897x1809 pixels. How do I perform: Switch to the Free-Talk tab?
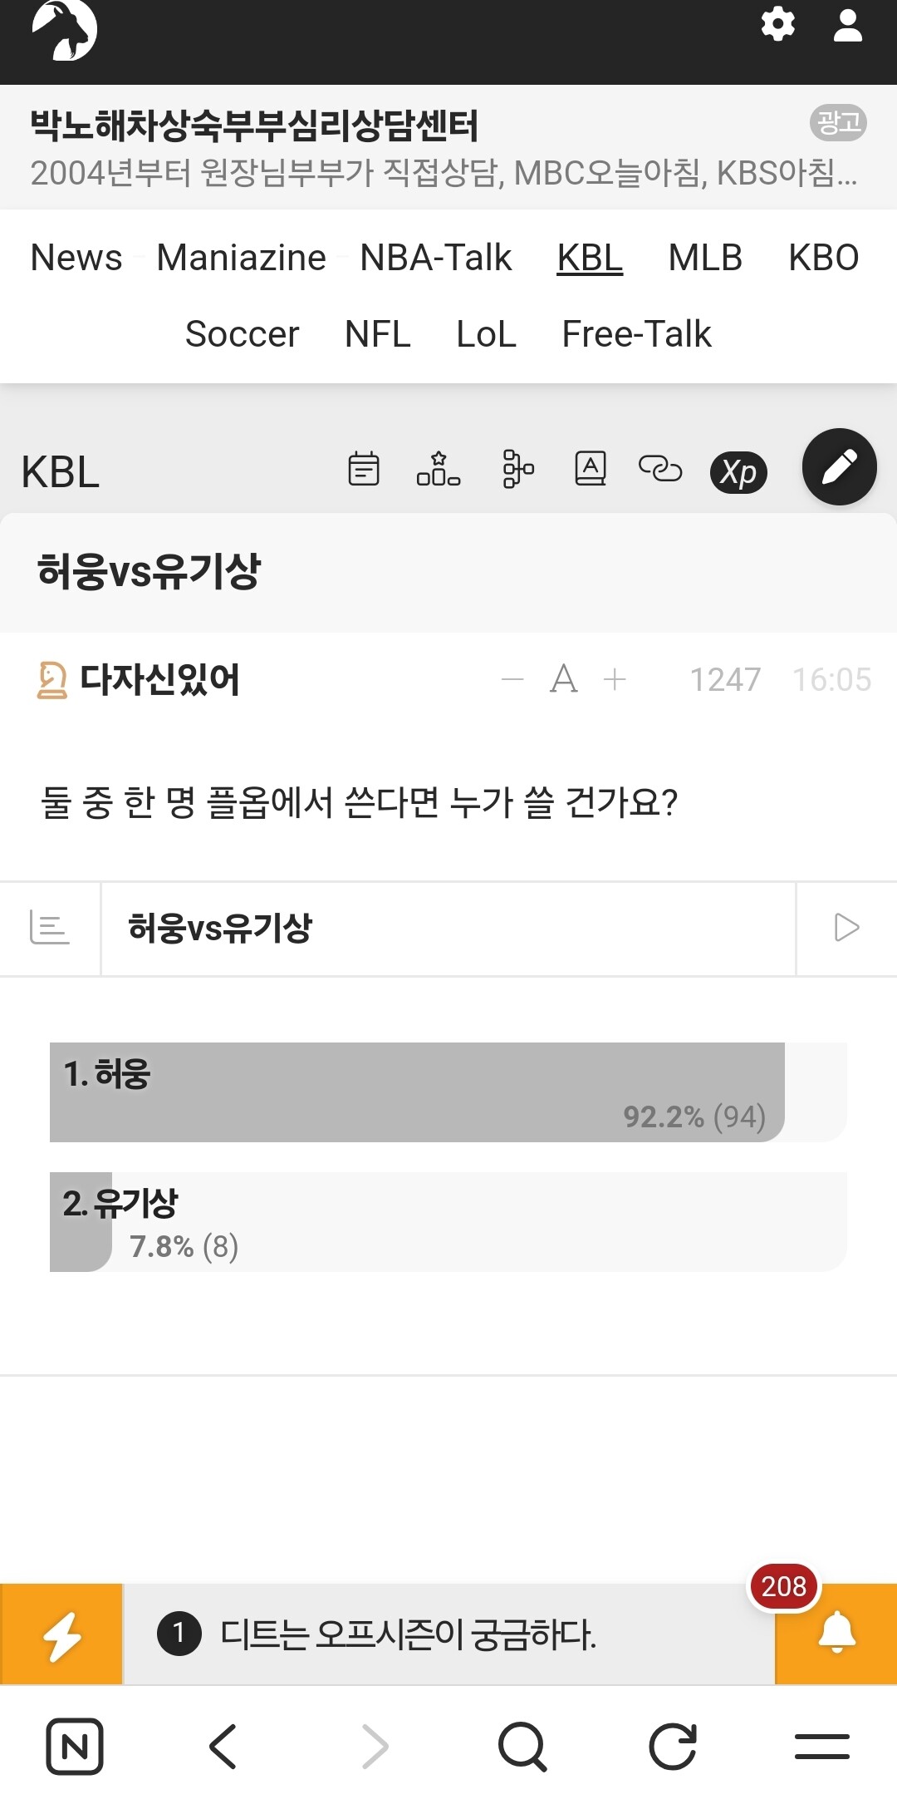coord(636,334)
